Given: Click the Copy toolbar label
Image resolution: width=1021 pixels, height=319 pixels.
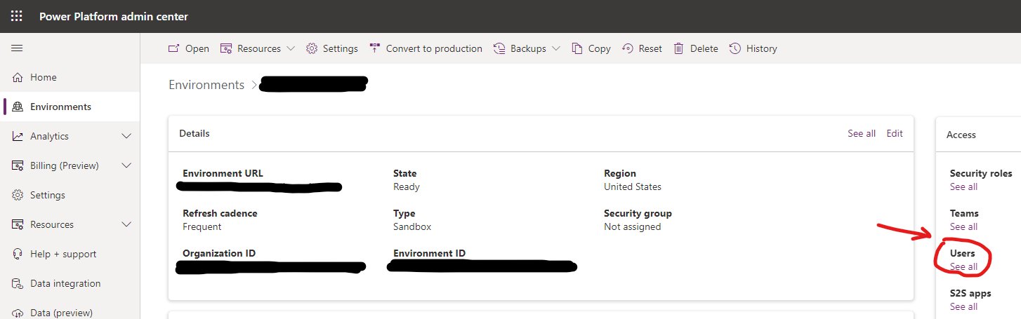Looking at the screenshot, I should click(x=600, y=48).
